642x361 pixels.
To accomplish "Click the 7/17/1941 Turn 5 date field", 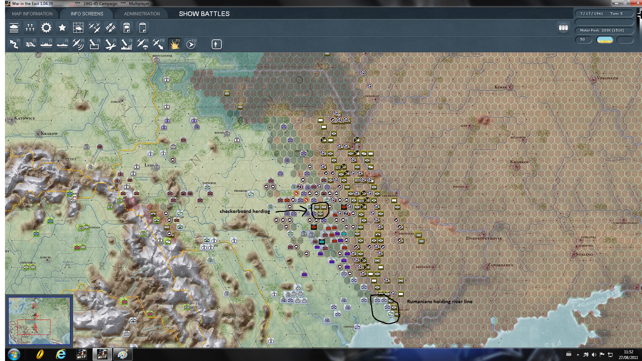I will coord(604,14).
